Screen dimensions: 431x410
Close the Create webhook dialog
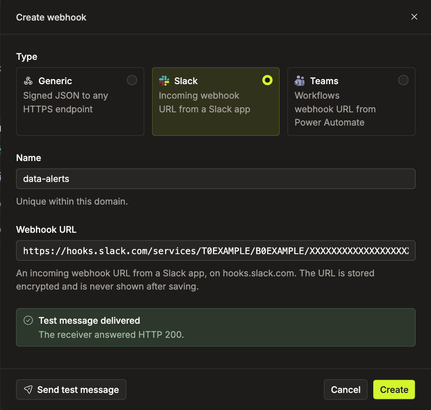(414, 17)
